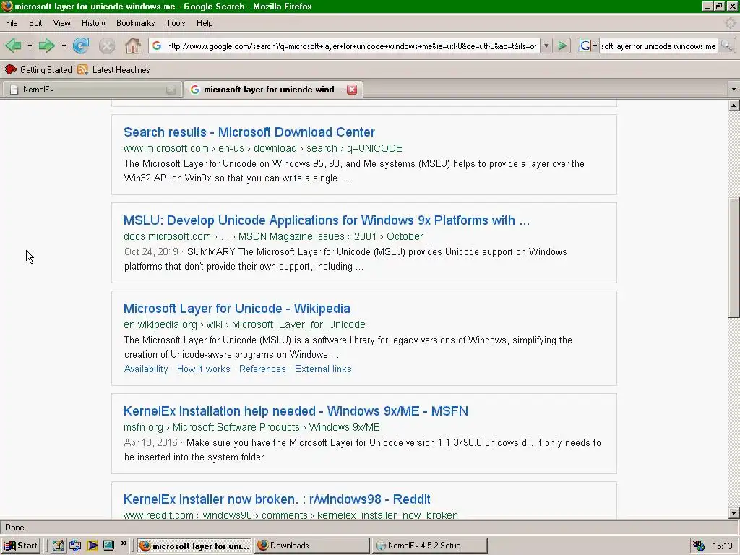Open the Edit menu
This screenshot has width=740, height=555.
pyautogui.click(x=35, y=23)
